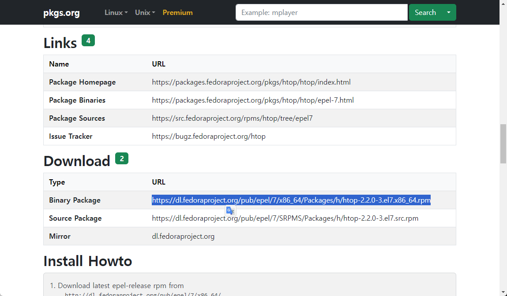
Task: Click the Name column header in Links
Action: [59, 64]
